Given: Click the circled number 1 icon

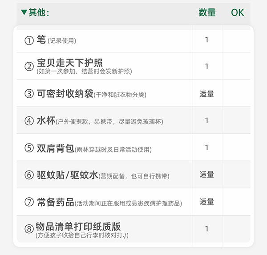Looking at the screenshot, I should [x=29, y=40].
